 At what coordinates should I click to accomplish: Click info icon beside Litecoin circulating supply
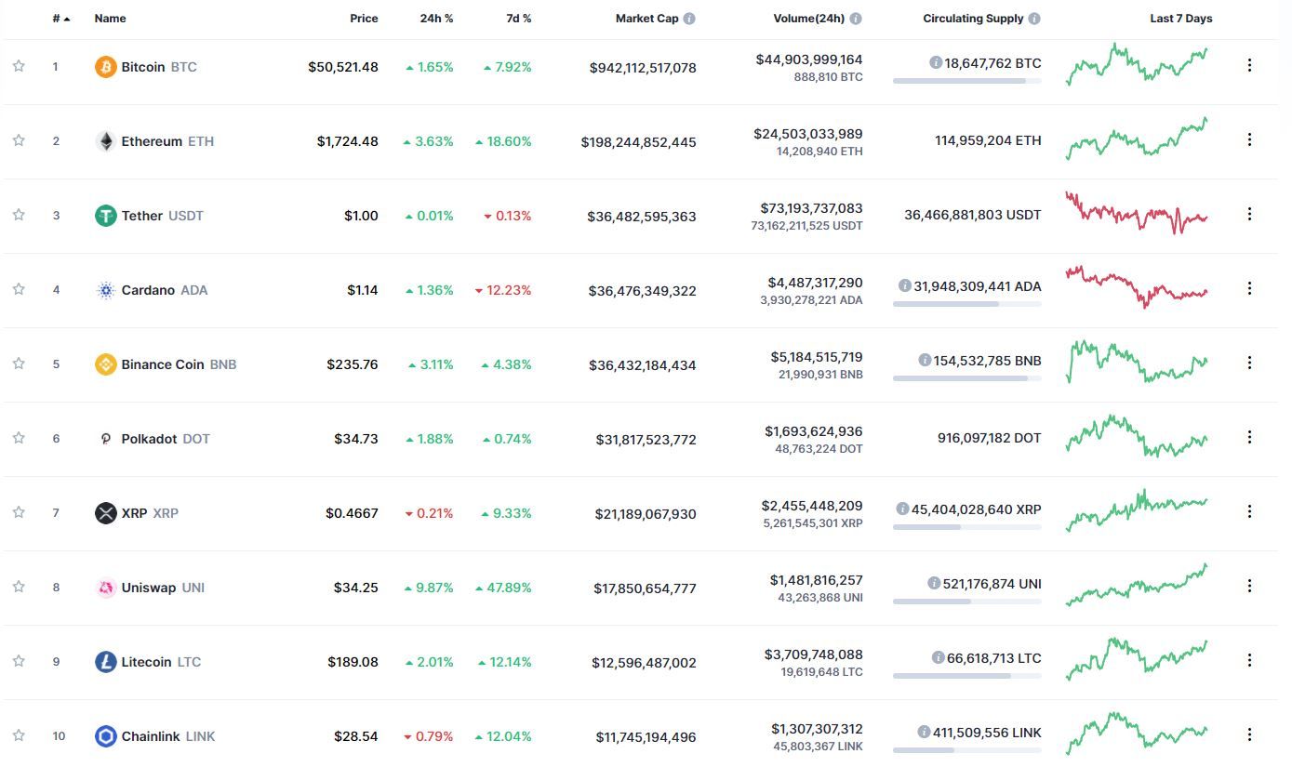[x=939, y=657]
